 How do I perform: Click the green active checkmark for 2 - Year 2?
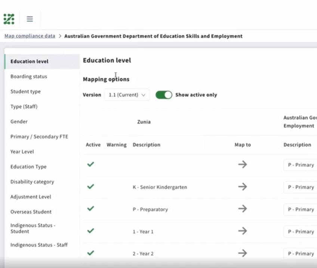pos(90,252)
